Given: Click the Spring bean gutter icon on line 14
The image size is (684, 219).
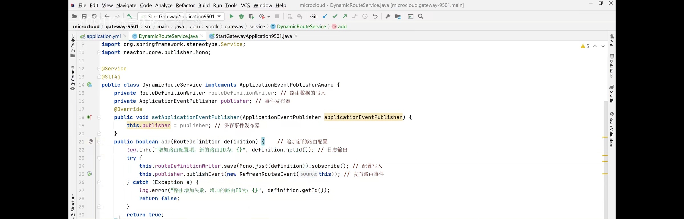Looking at the screenshot, I should tap(89, 85).
